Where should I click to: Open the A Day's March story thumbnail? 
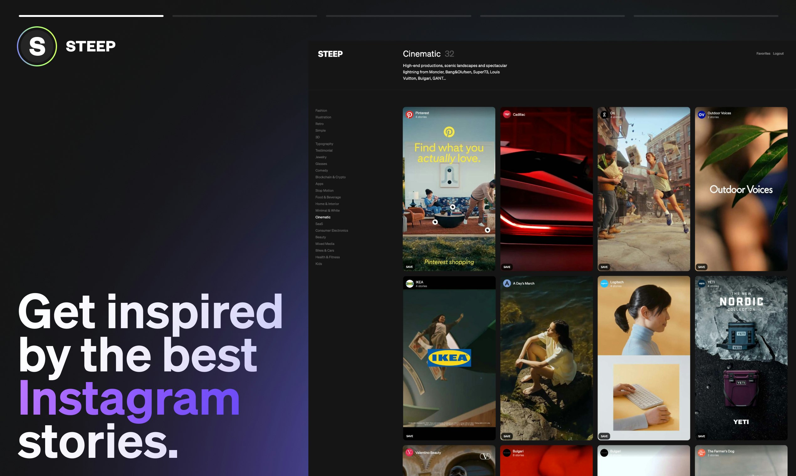click(546, 358)
